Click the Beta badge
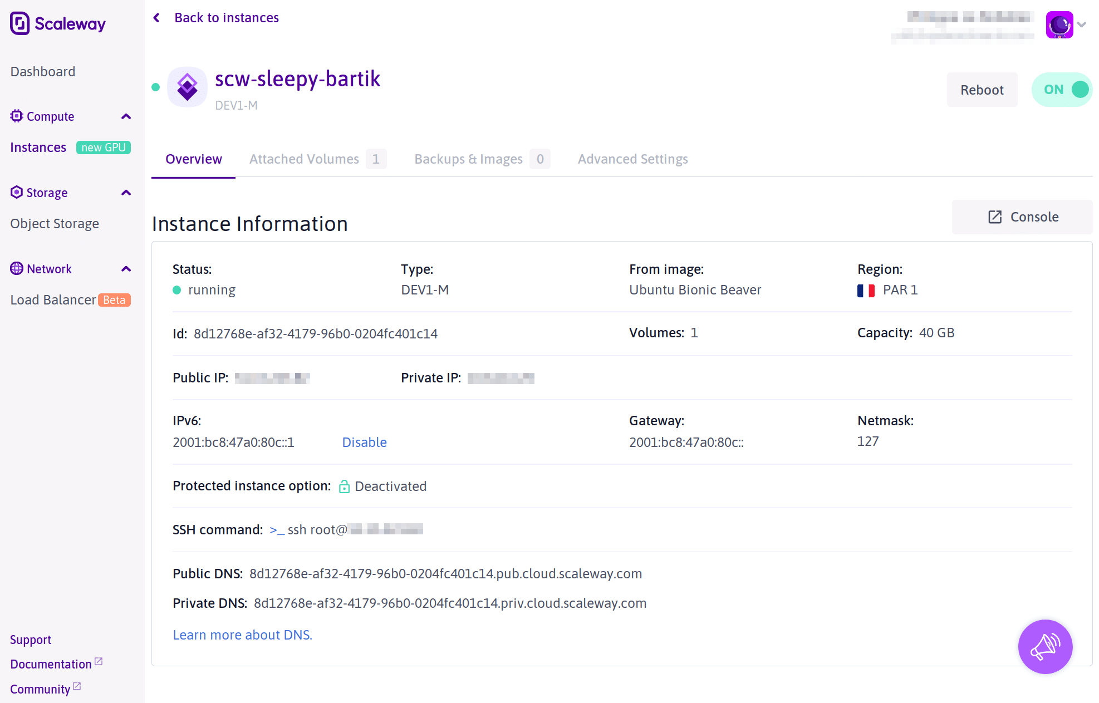Image resolution: width=1099 pixels, height=703 pixels. [x=114, y=300]
